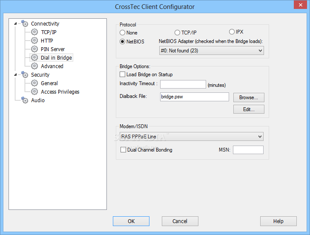Open the Modem/ISDN RAS PPPoE Line dropdown
310x235 pixels.
click(x=192, y=137)
